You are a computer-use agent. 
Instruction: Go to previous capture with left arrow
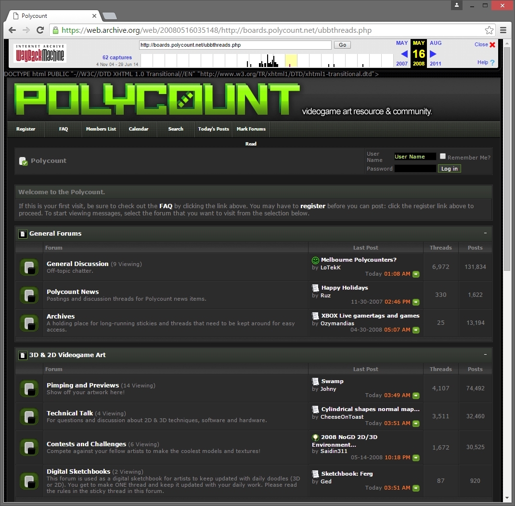[x=404, y=53]
